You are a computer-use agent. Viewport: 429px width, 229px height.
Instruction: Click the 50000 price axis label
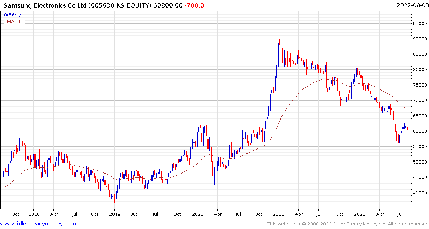420,162
